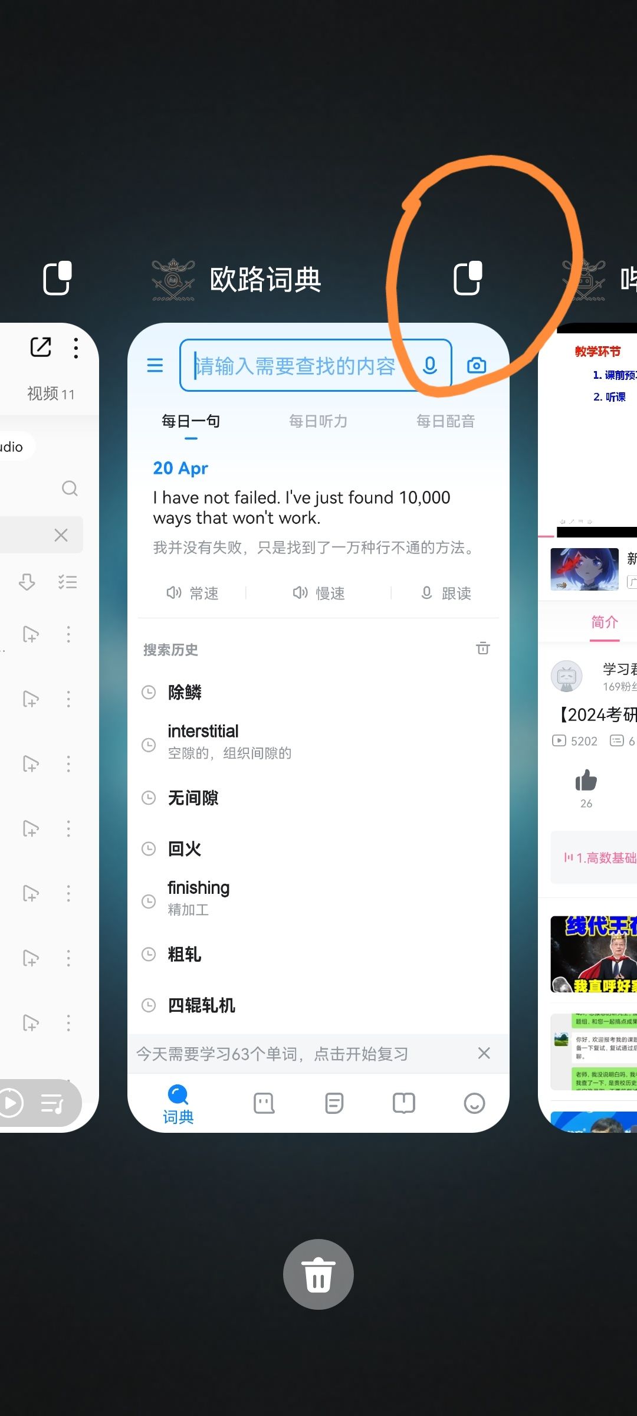Tap the 搜索历史 section header
The image size is (637, 1416).
coord(170,650)
